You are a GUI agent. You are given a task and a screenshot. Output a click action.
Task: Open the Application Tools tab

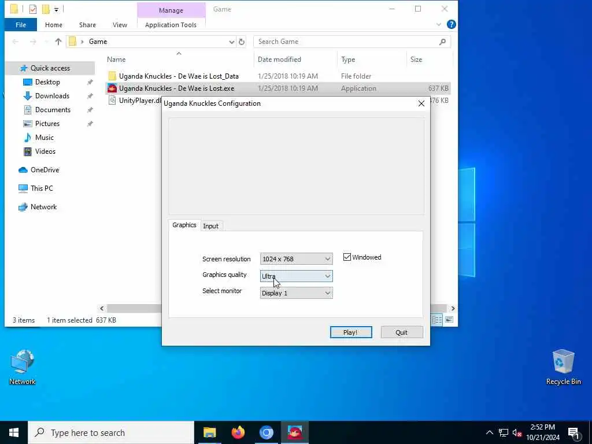tap(171, 25)
